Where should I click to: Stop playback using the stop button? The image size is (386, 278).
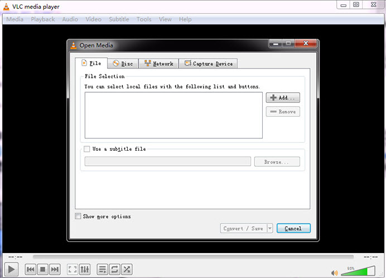coord(42,270)
